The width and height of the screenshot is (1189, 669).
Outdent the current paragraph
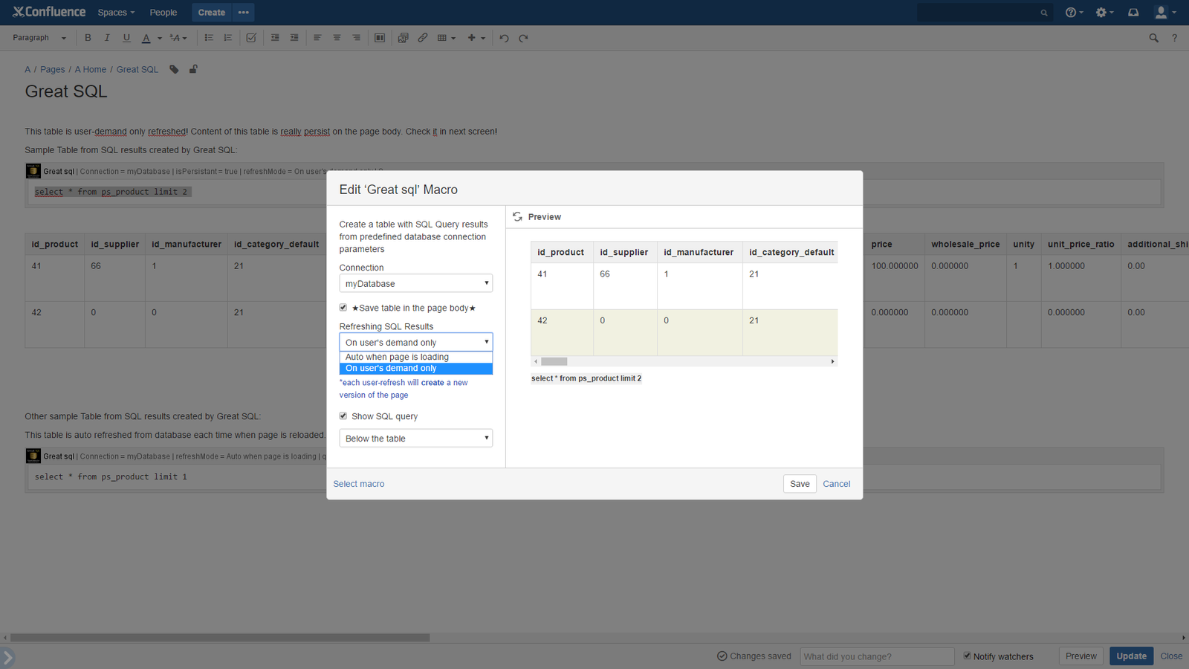(x=275, y=38)
